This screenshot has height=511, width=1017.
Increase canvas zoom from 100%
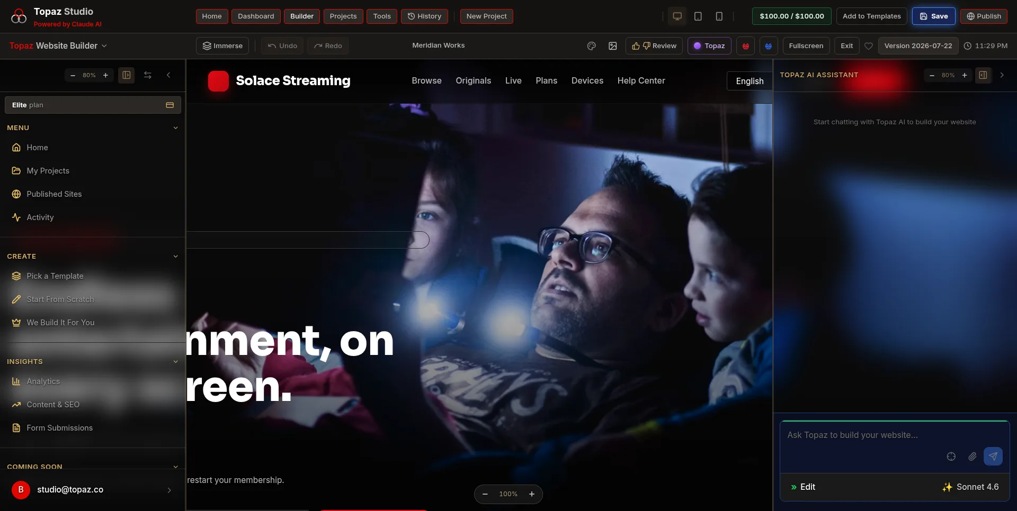point(532,494)
